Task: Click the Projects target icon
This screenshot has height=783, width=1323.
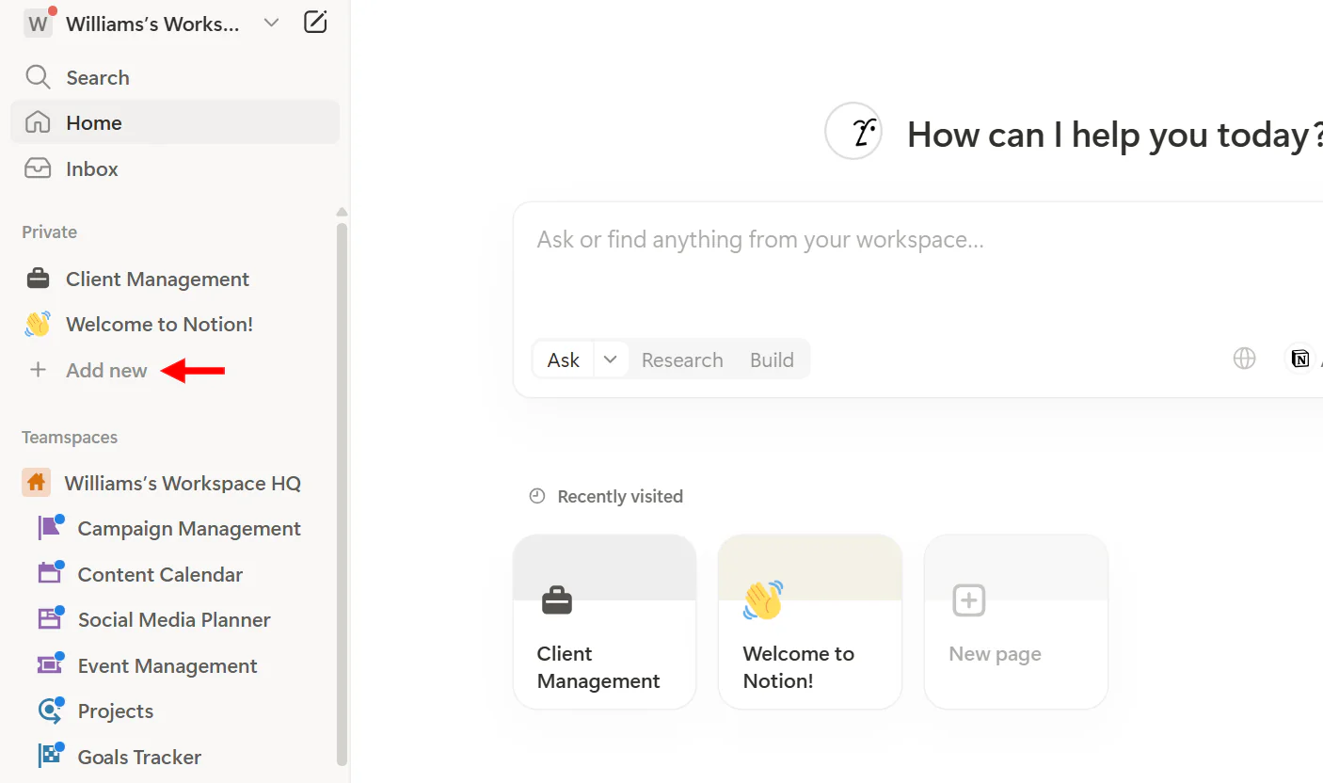Action: pos(50,710)
